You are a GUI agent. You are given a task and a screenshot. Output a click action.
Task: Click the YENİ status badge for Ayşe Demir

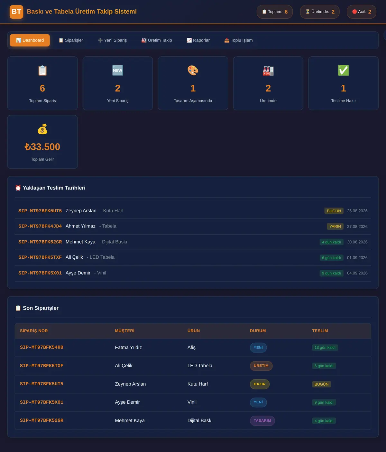pos(258,402)
